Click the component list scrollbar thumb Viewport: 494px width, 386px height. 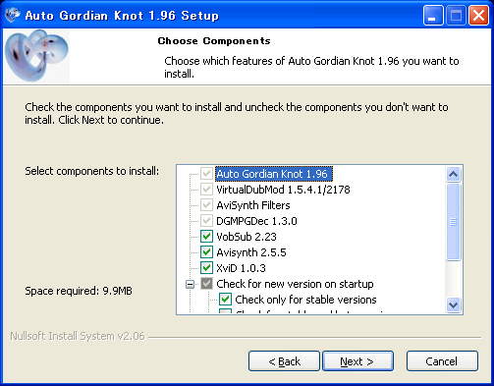(454, 222)
